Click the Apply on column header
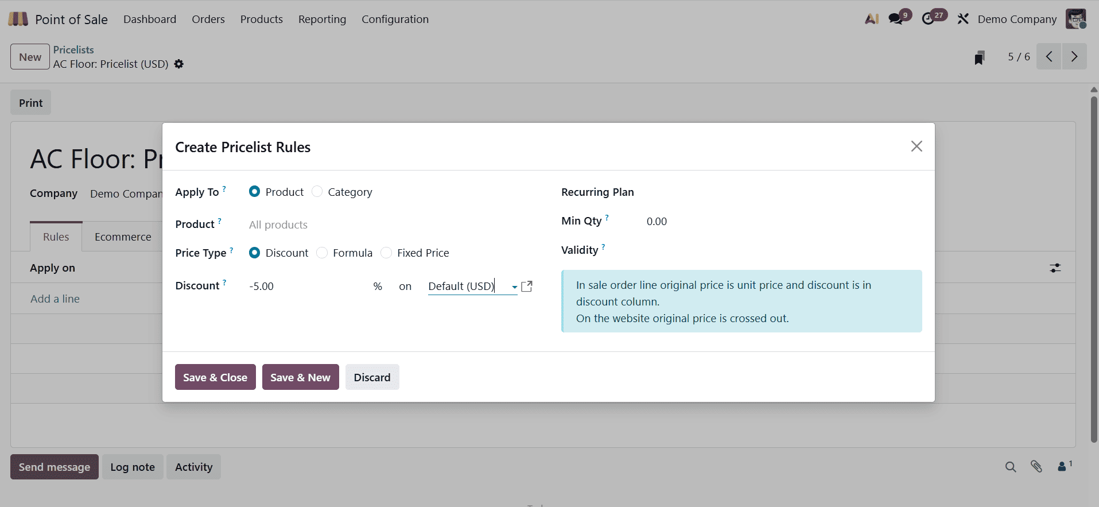Image resolution: width=1099 pixels, height=507 pixels. tap(52, 268)
